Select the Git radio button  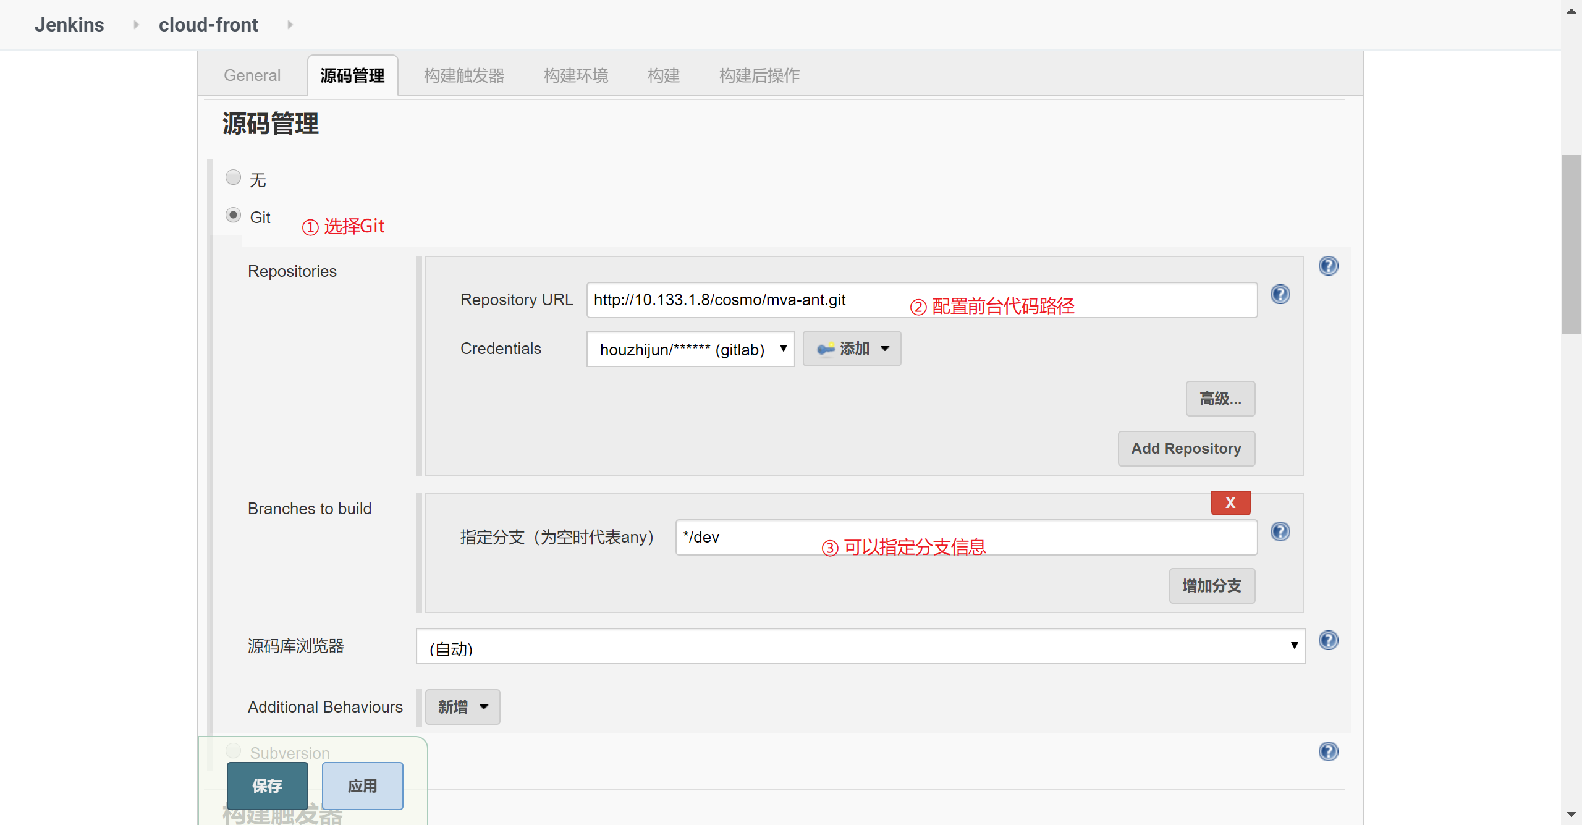click(233, 215)
